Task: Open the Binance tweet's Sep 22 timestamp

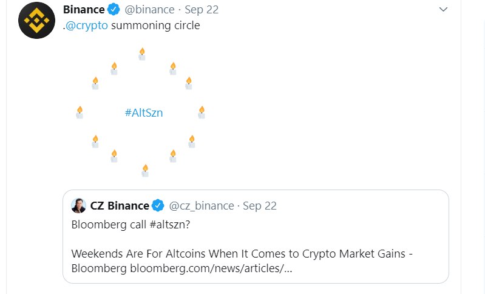Action: coord(202,10)
